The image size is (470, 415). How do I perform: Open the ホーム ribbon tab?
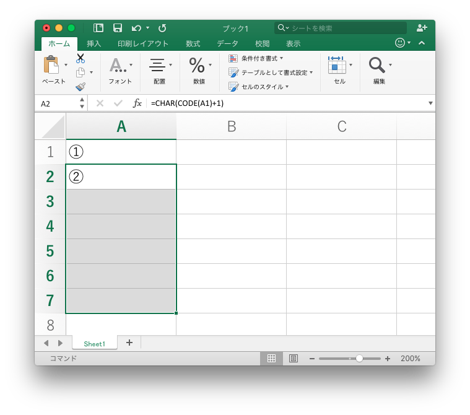coord(59,44)
